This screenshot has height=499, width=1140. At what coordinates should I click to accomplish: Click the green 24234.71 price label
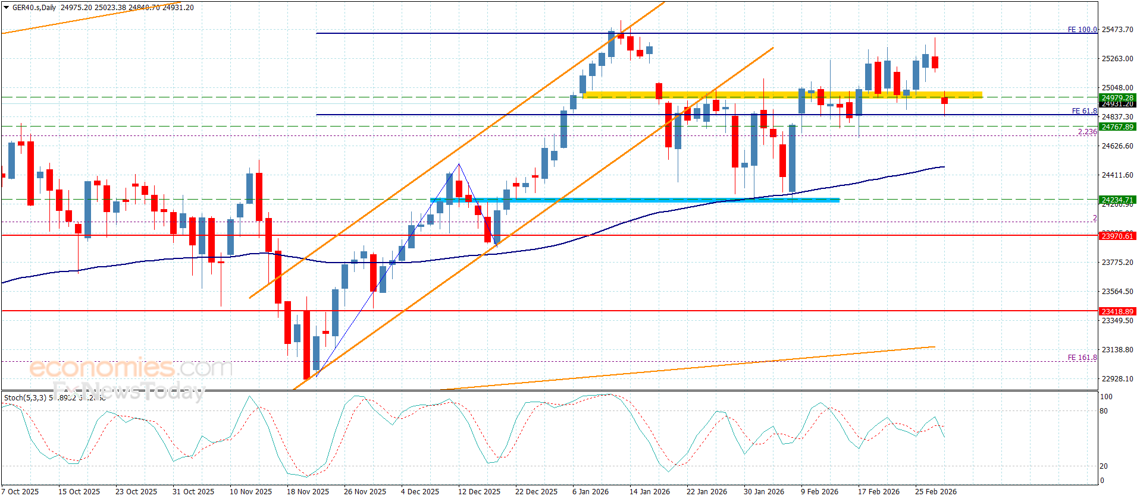pos(1117,200)
